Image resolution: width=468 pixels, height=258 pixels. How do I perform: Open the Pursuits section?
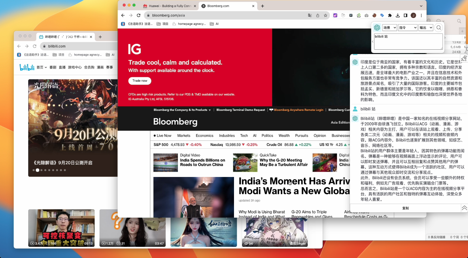pos(302,136)
